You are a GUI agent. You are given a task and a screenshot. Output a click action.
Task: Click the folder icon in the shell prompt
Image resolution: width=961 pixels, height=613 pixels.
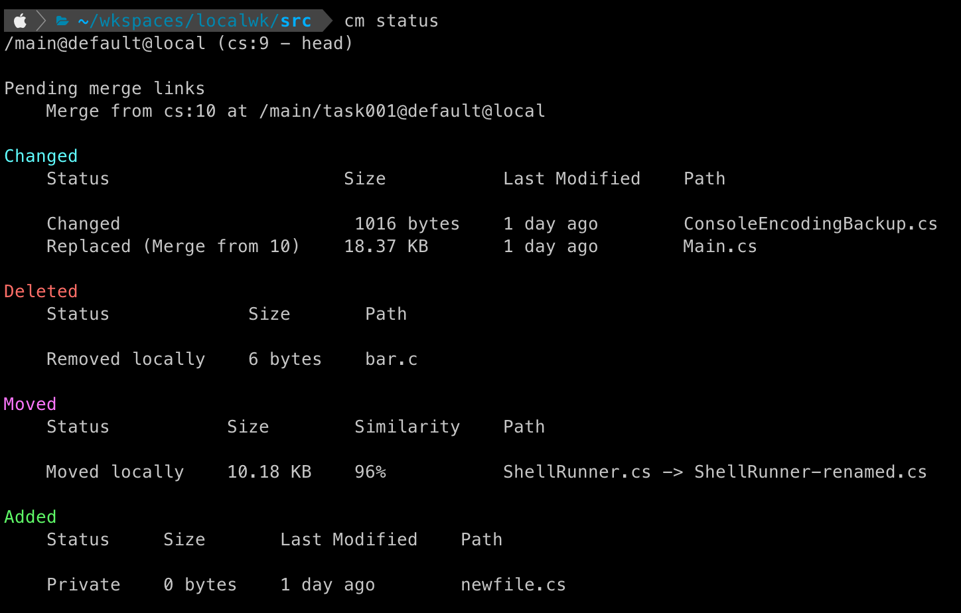(62, 20)
